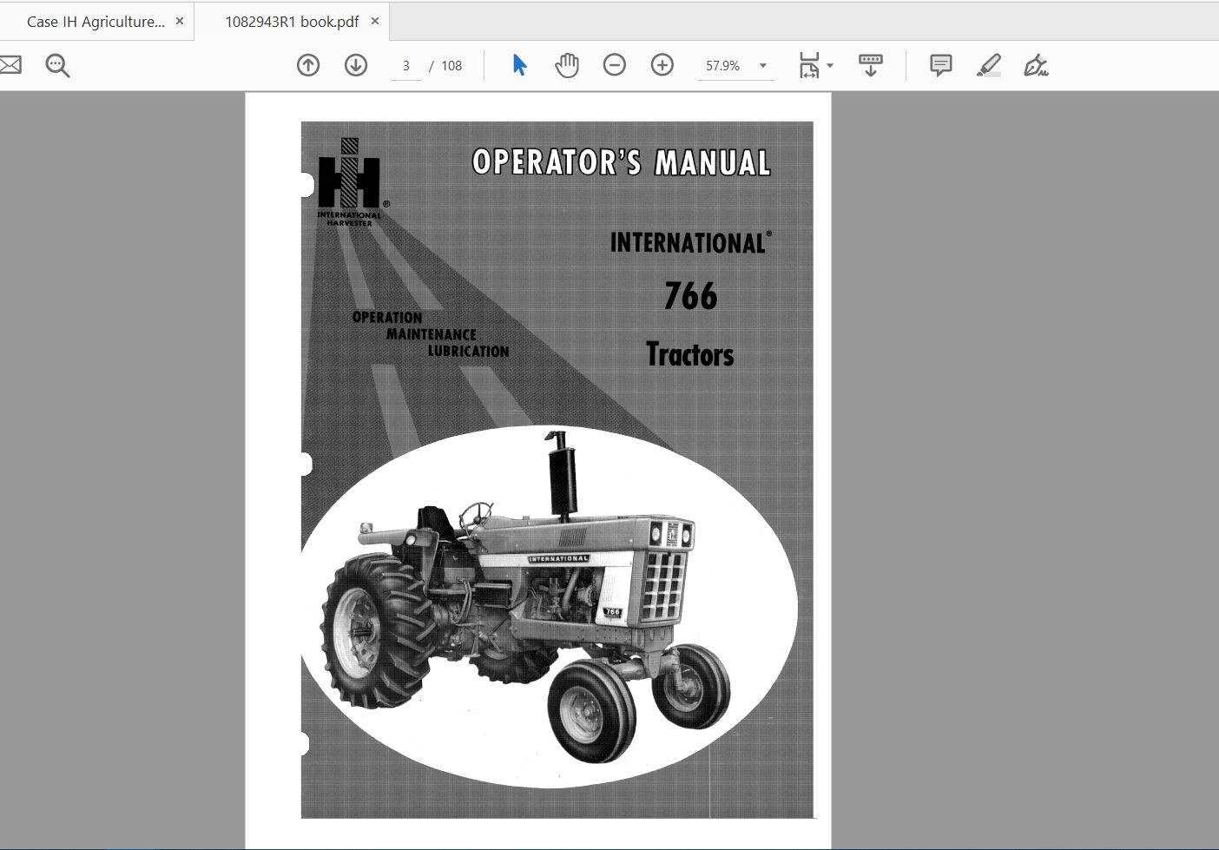Choose the selection arrow tool

click(x=519, y=65)
